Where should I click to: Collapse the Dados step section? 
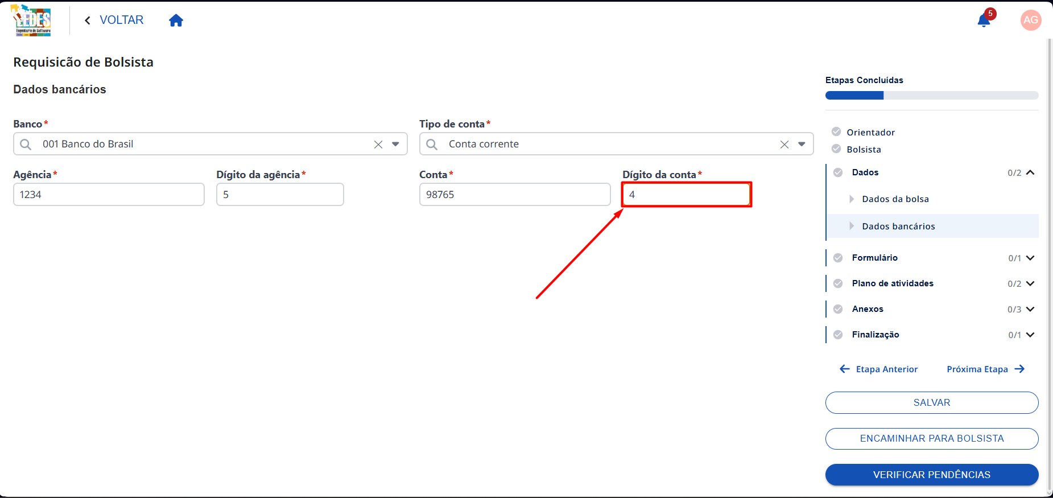click(1030, 172)
